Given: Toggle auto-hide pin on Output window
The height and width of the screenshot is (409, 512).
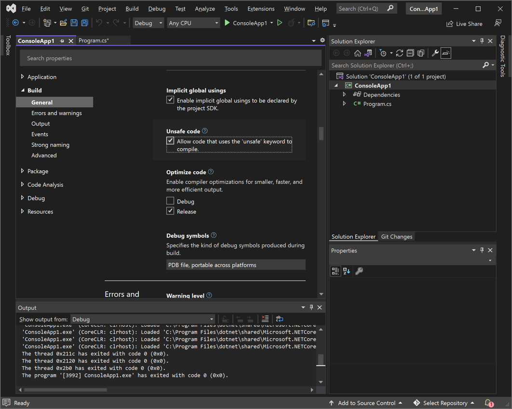Looking at the screenshot, I should tap(311, 307).
